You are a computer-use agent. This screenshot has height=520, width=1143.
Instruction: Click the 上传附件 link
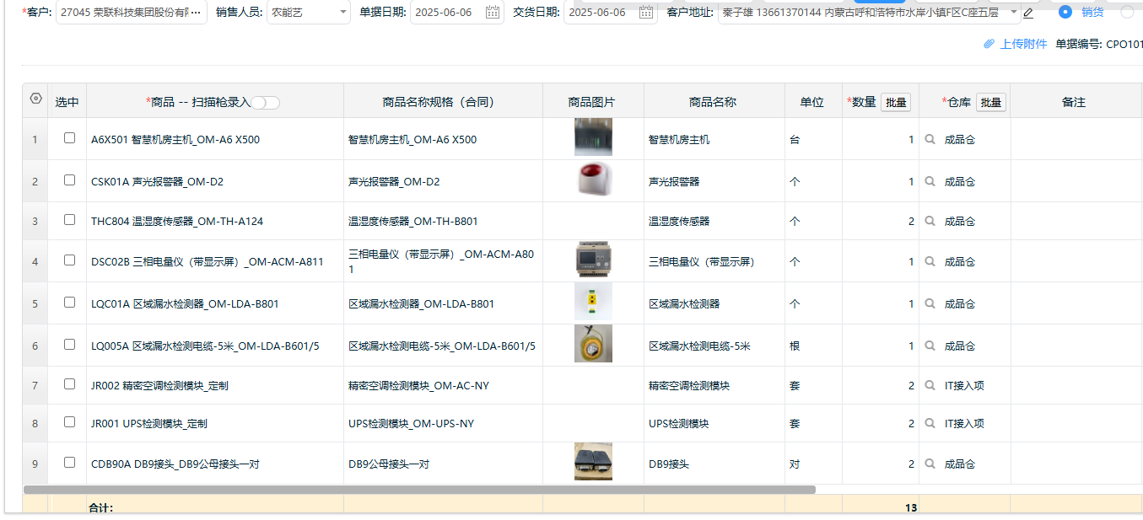tap(1023, 44)
